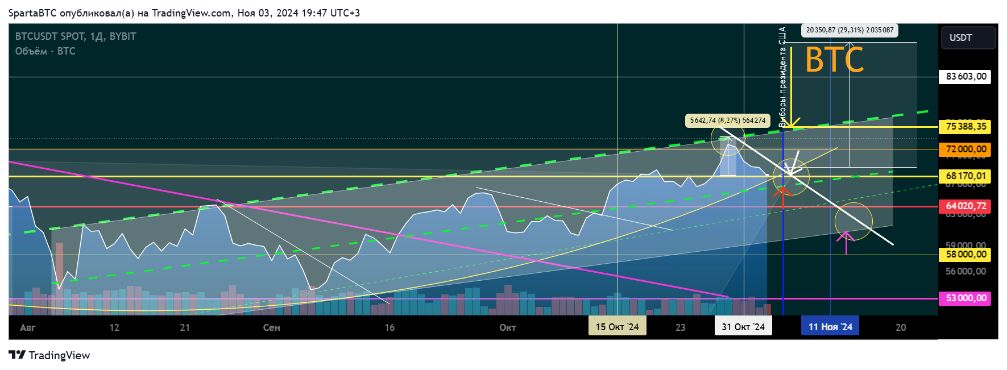
Task: Select the 68 170,01 price label
Action: (x=965, y=176)
